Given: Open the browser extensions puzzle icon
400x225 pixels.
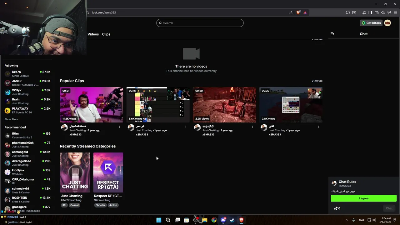Looking at the screenshot, I should [x=348, y=12].
